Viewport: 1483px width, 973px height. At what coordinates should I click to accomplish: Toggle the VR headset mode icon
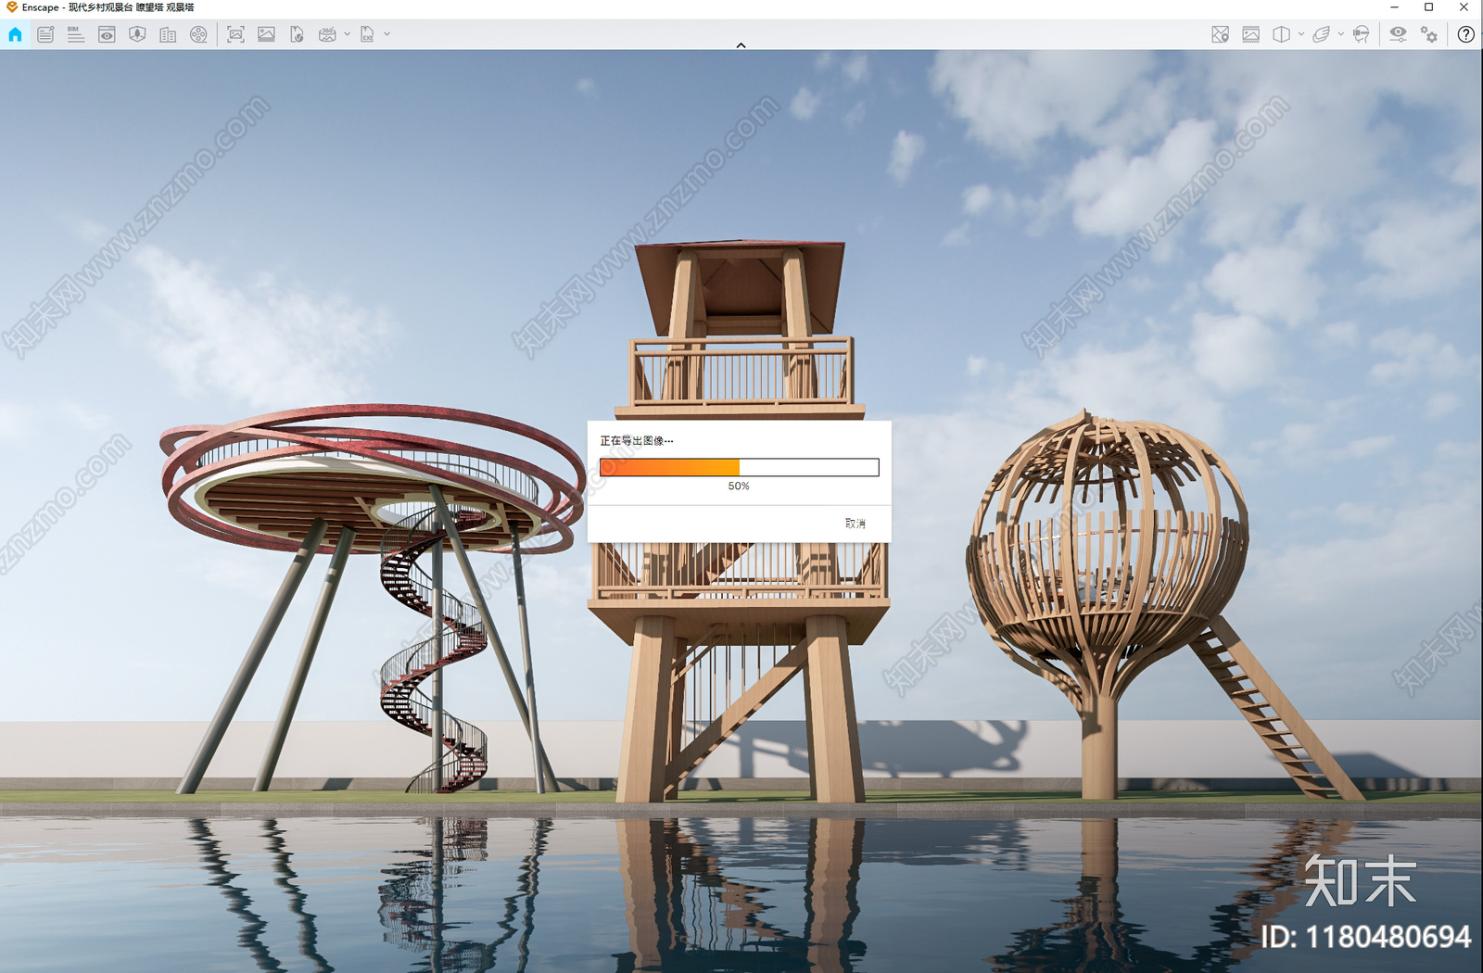[1361, 34]
